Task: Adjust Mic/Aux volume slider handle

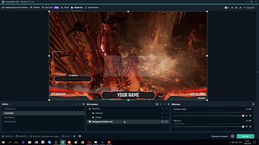Action: tap(243, 126)
